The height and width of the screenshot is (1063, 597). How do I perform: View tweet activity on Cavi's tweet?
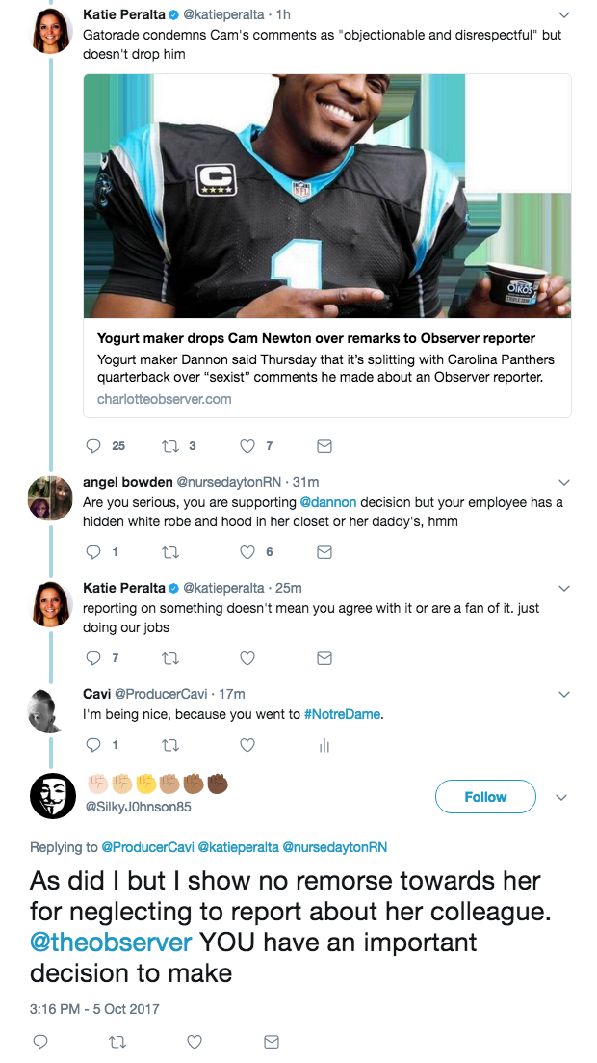click(324, 745)
